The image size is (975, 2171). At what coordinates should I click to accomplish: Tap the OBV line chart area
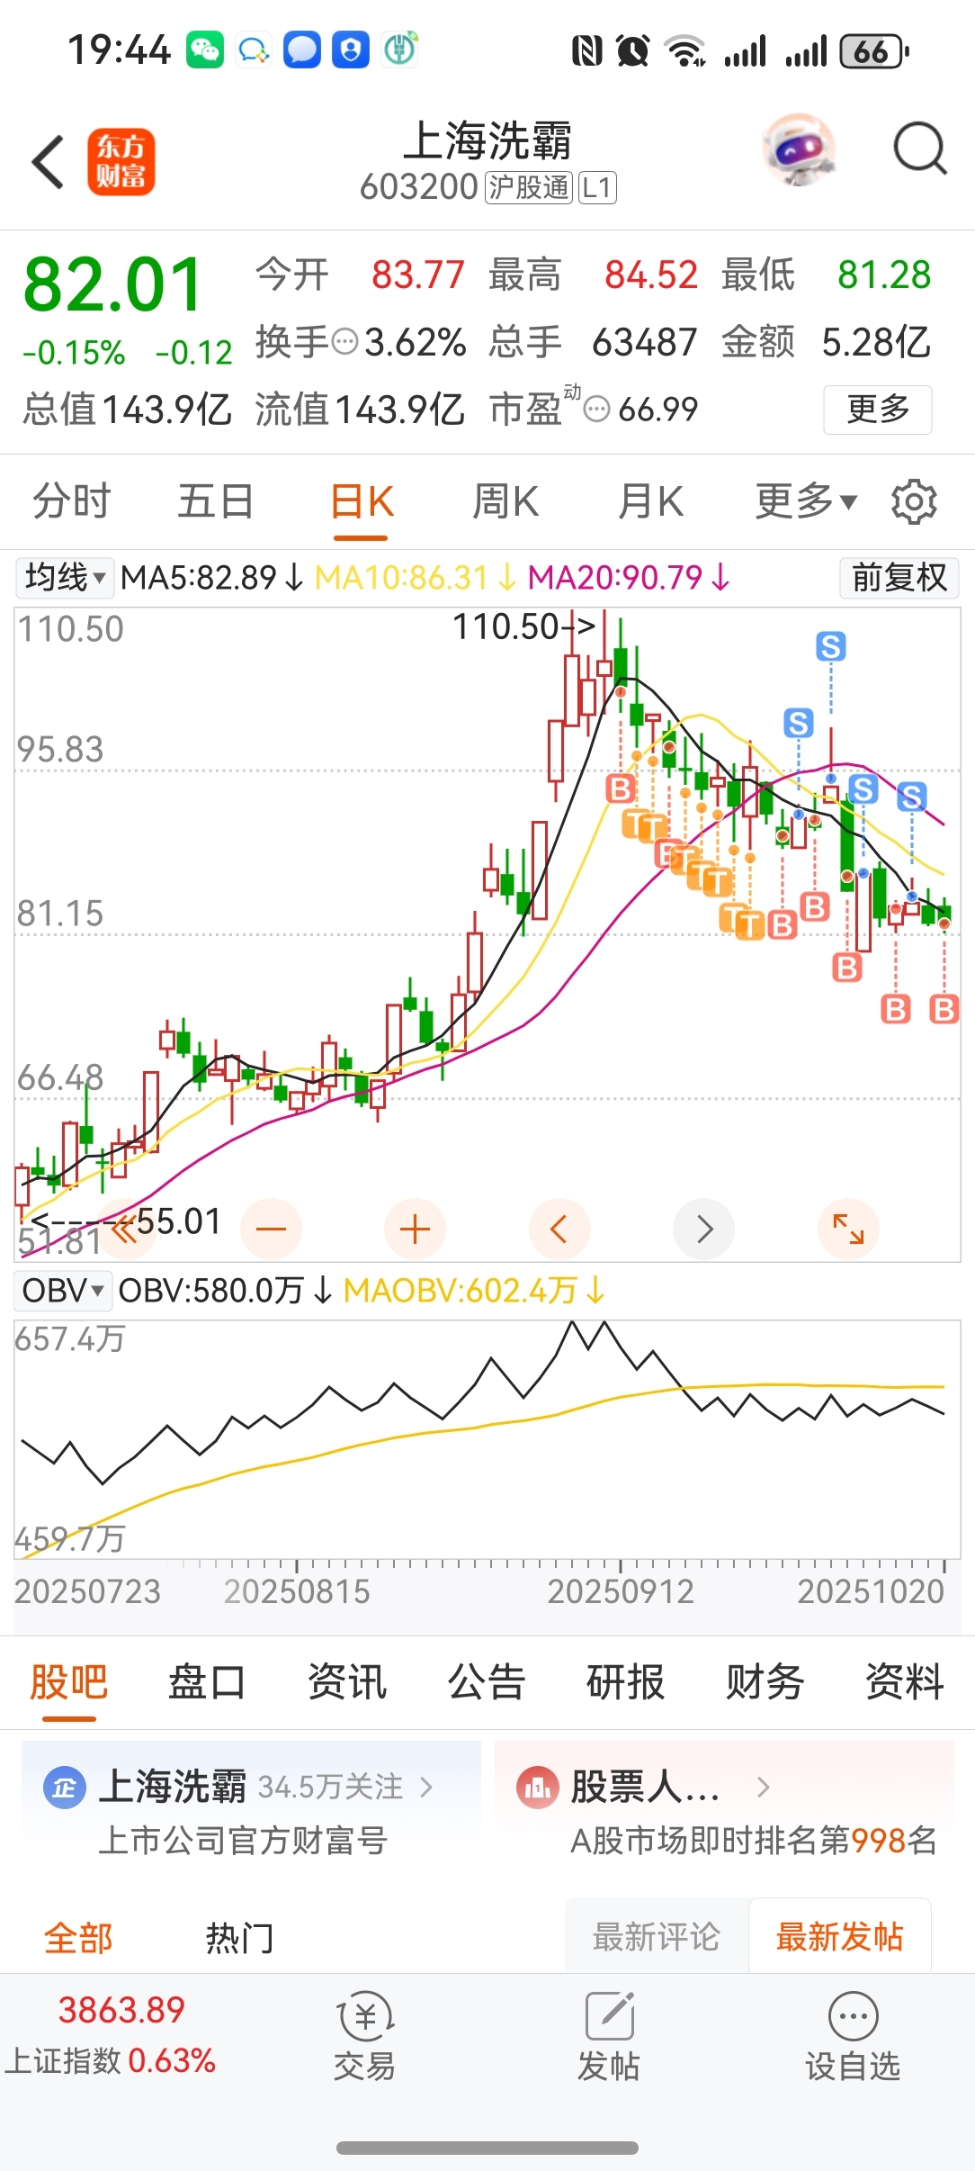coord(487,1439)
